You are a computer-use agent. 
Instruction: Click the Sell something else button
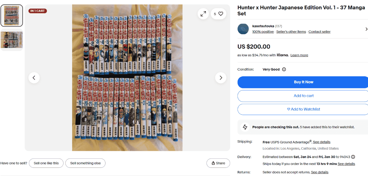[x=85, y=163]
